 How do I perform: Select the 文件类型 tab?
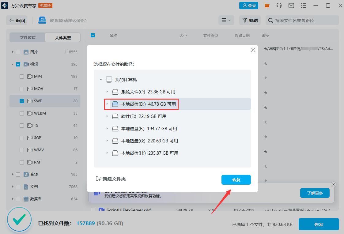tap(62, 37)
